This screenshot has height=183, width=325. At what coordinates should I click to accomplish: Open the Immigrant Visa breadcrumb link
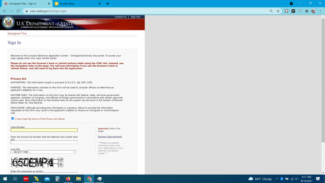[x=17, y=33]
